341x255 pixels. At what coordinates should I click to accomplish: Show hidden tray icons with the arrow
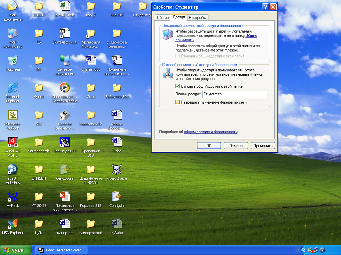[x=304, y=250]
